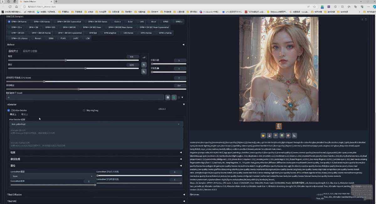Send the image to inpaint

288,135
